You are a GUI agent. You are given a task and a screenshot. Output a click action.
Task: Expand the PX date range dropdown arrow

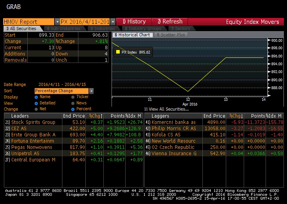(113, 22)
